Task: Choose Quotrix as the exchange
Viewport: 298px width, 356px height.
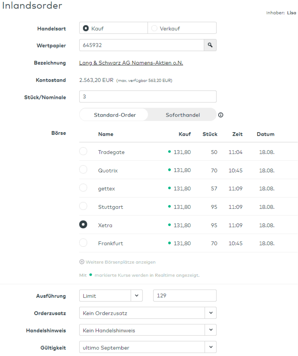Action: (83, 170)
